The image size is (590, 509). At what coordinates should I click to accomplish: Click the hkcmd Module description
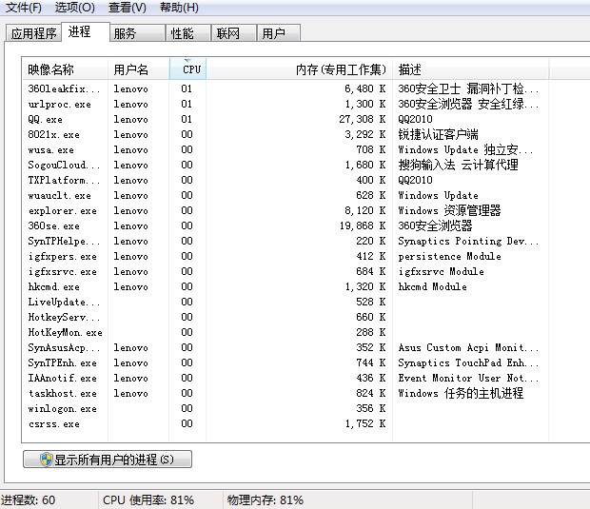pos(432,286)
